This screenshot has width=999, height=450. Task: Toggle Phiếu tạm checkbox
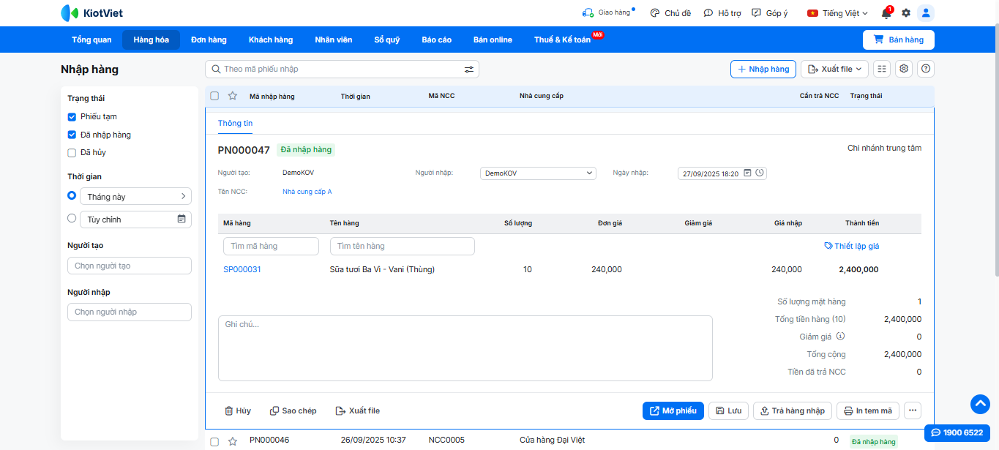tap(72, 116)
